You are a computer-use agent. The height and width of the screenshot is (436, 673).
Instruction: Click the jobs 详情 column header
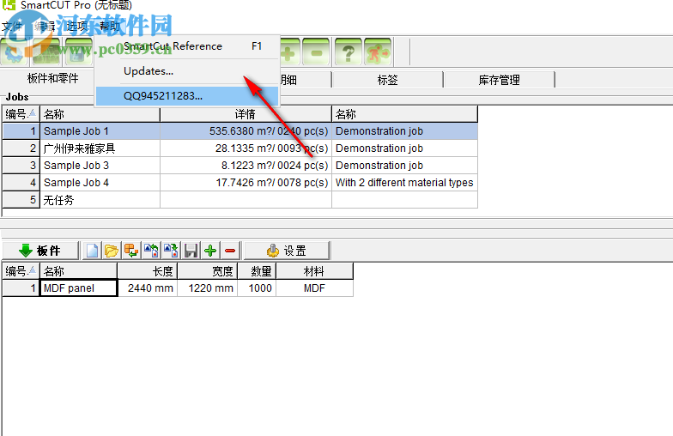[246, 114]
